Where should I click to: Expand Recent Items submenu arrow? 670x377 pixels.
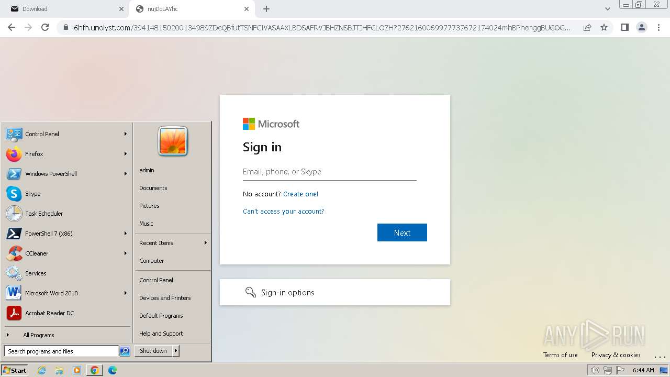(x=206, y=243)
